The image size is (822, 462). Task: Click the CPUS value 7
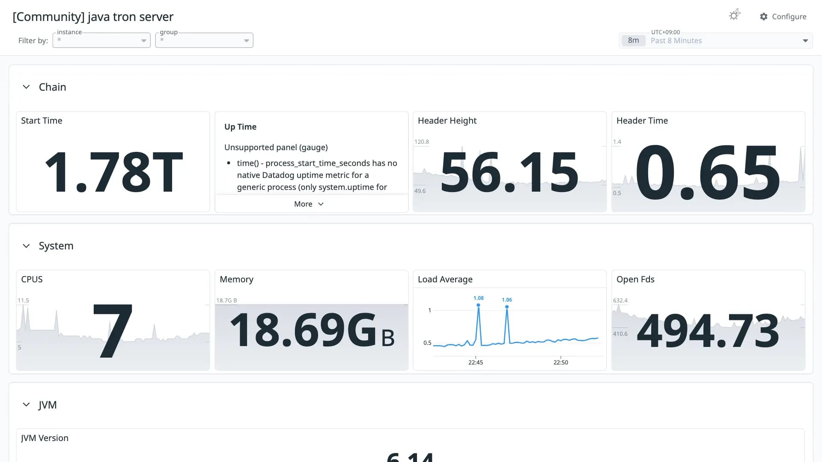pos(113,330)
